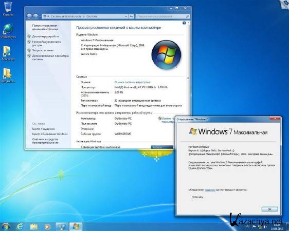This screenshot has height=231, width=289.
Task: Launch Internet Explorer from the taskbar
Action: (x=20, y=226)
